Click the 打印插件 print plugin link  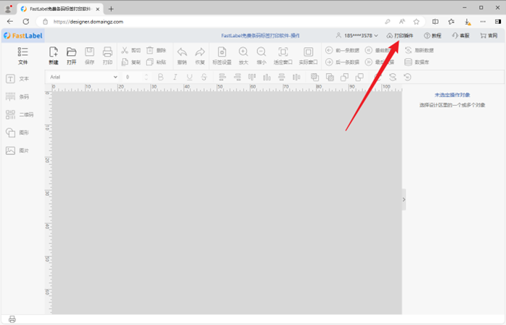[400, 36]
